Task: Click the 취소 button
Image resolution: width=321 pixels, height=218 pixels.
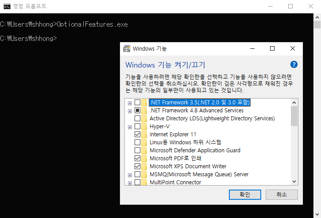Action: point(282,194)
